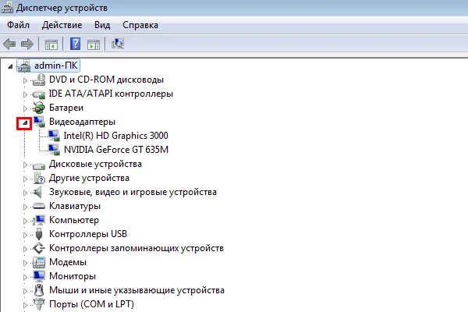The image size is (468, 312).
Task: Expand DVD и CD-ROM дисководы
Action: coord(25,80)
